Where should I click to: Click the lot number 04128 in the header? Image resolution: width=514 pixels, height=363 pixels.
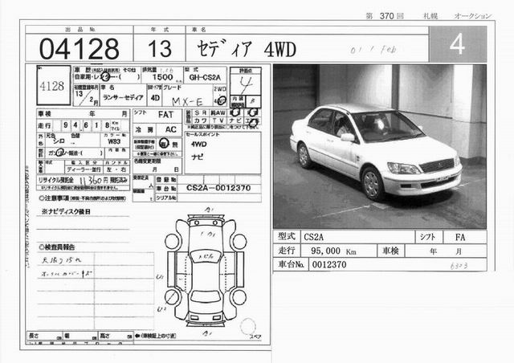[x=79, y=48]
